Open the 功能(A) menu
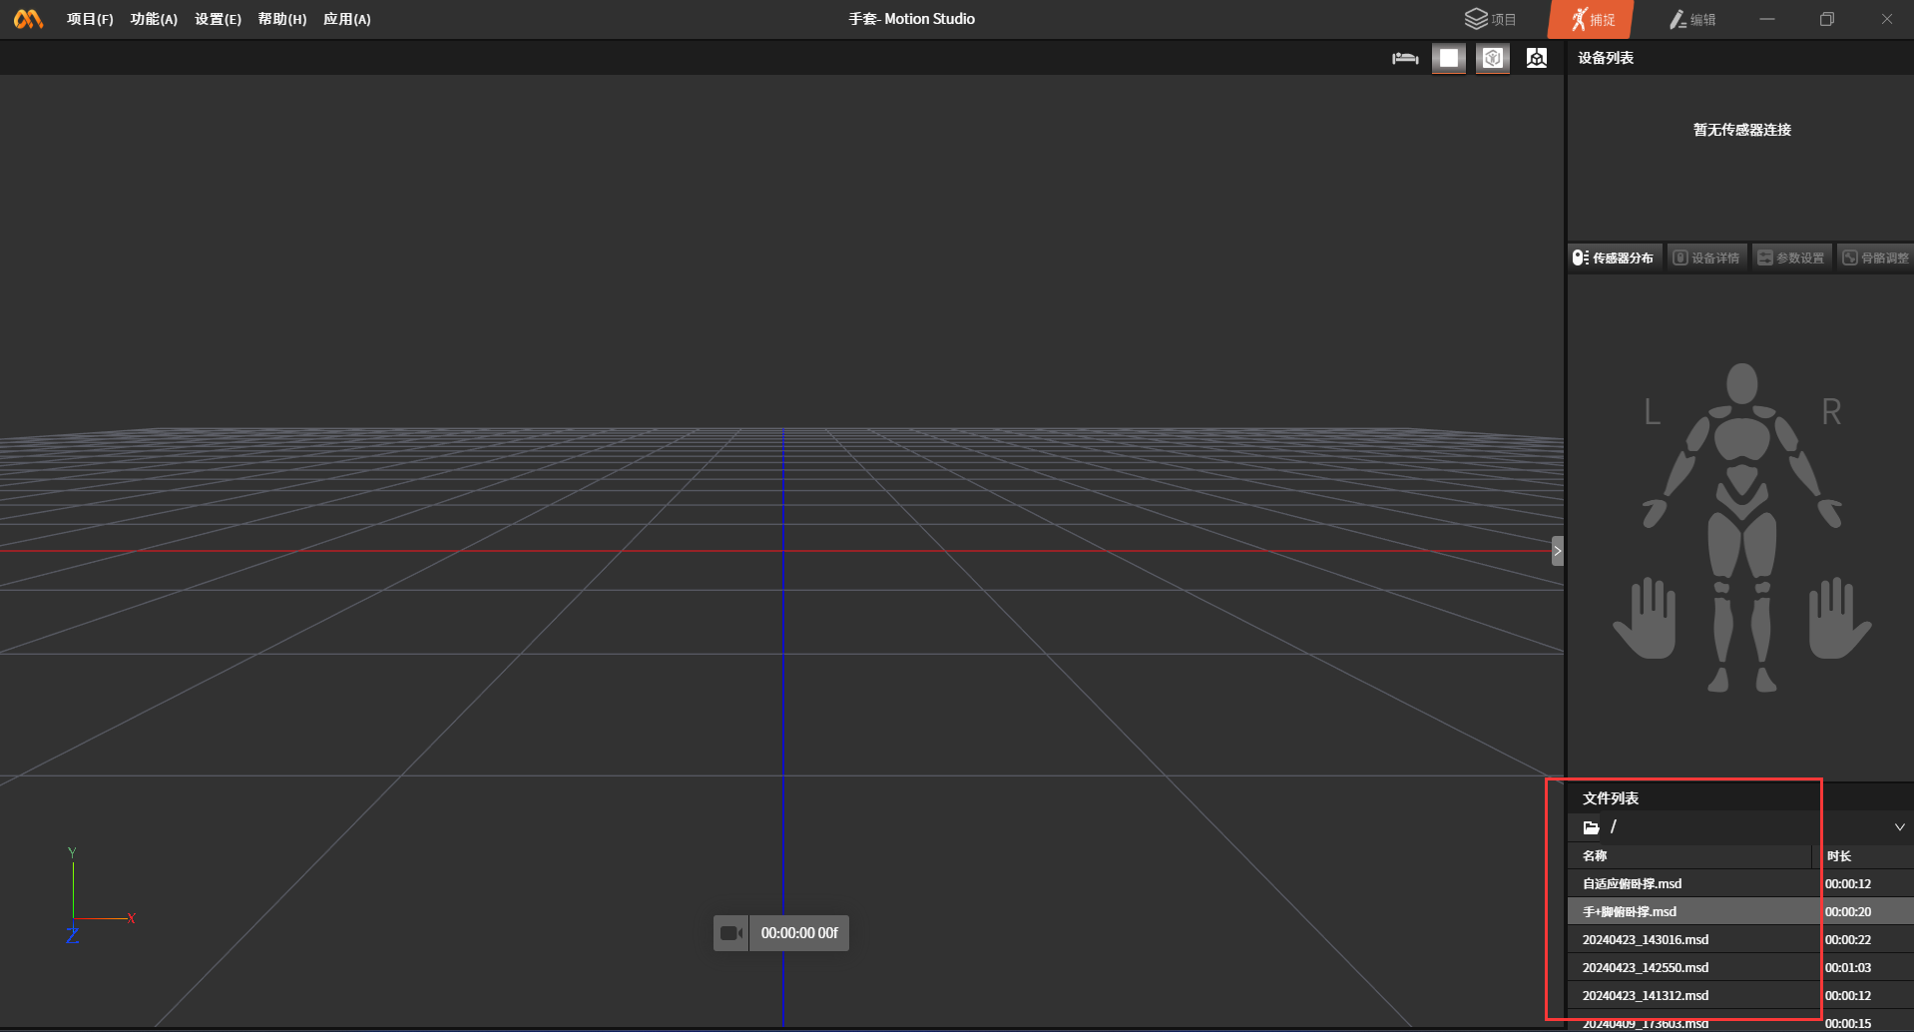 click(x=154, y=19)
